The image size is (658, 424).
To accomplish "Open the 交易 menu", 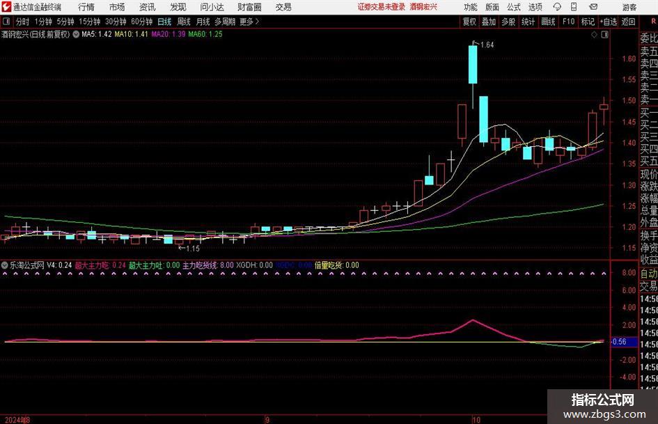I will click(283, 7).
